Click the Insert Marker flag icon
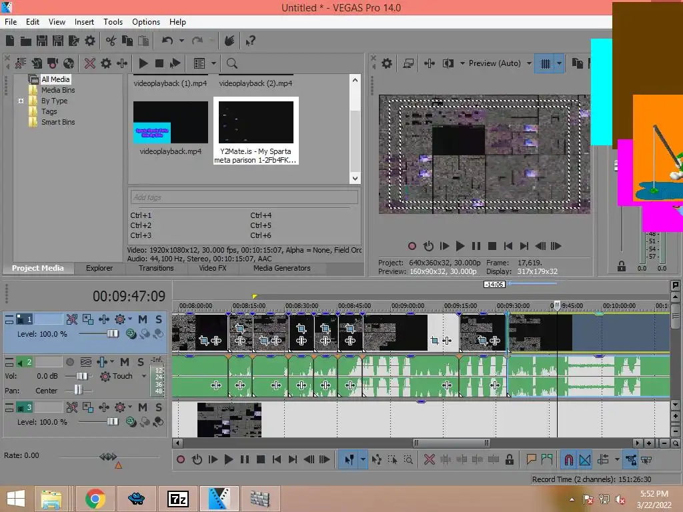 tap(531, 460)
